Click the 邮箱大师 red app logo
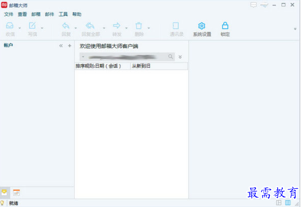 pyautogui.click(x=4, y=5)
